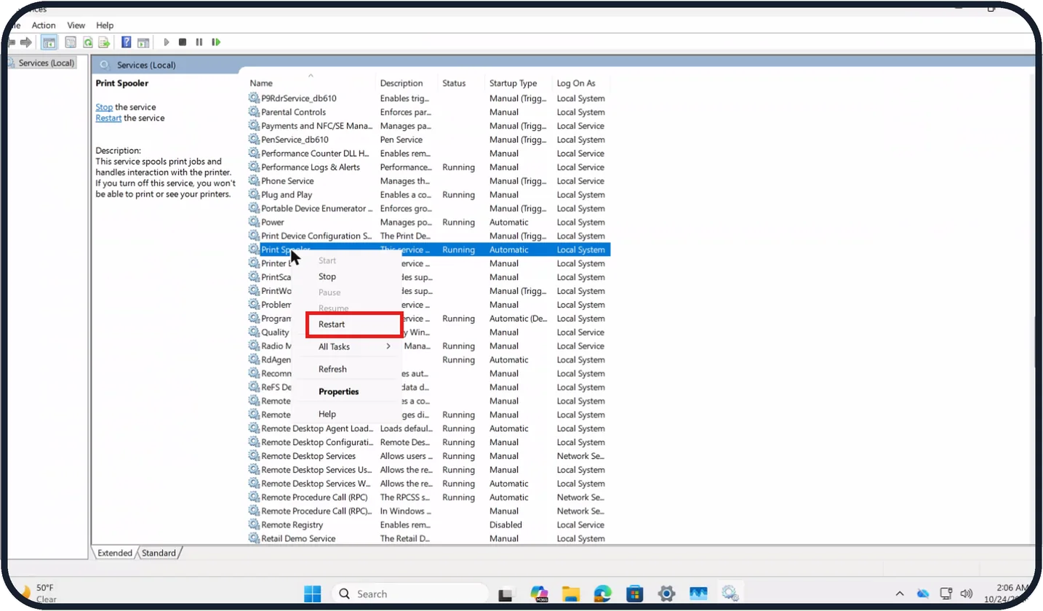Open Microsoft Store taskbar icon
This screenshot has height=611, width=1043.
(634, 594)
